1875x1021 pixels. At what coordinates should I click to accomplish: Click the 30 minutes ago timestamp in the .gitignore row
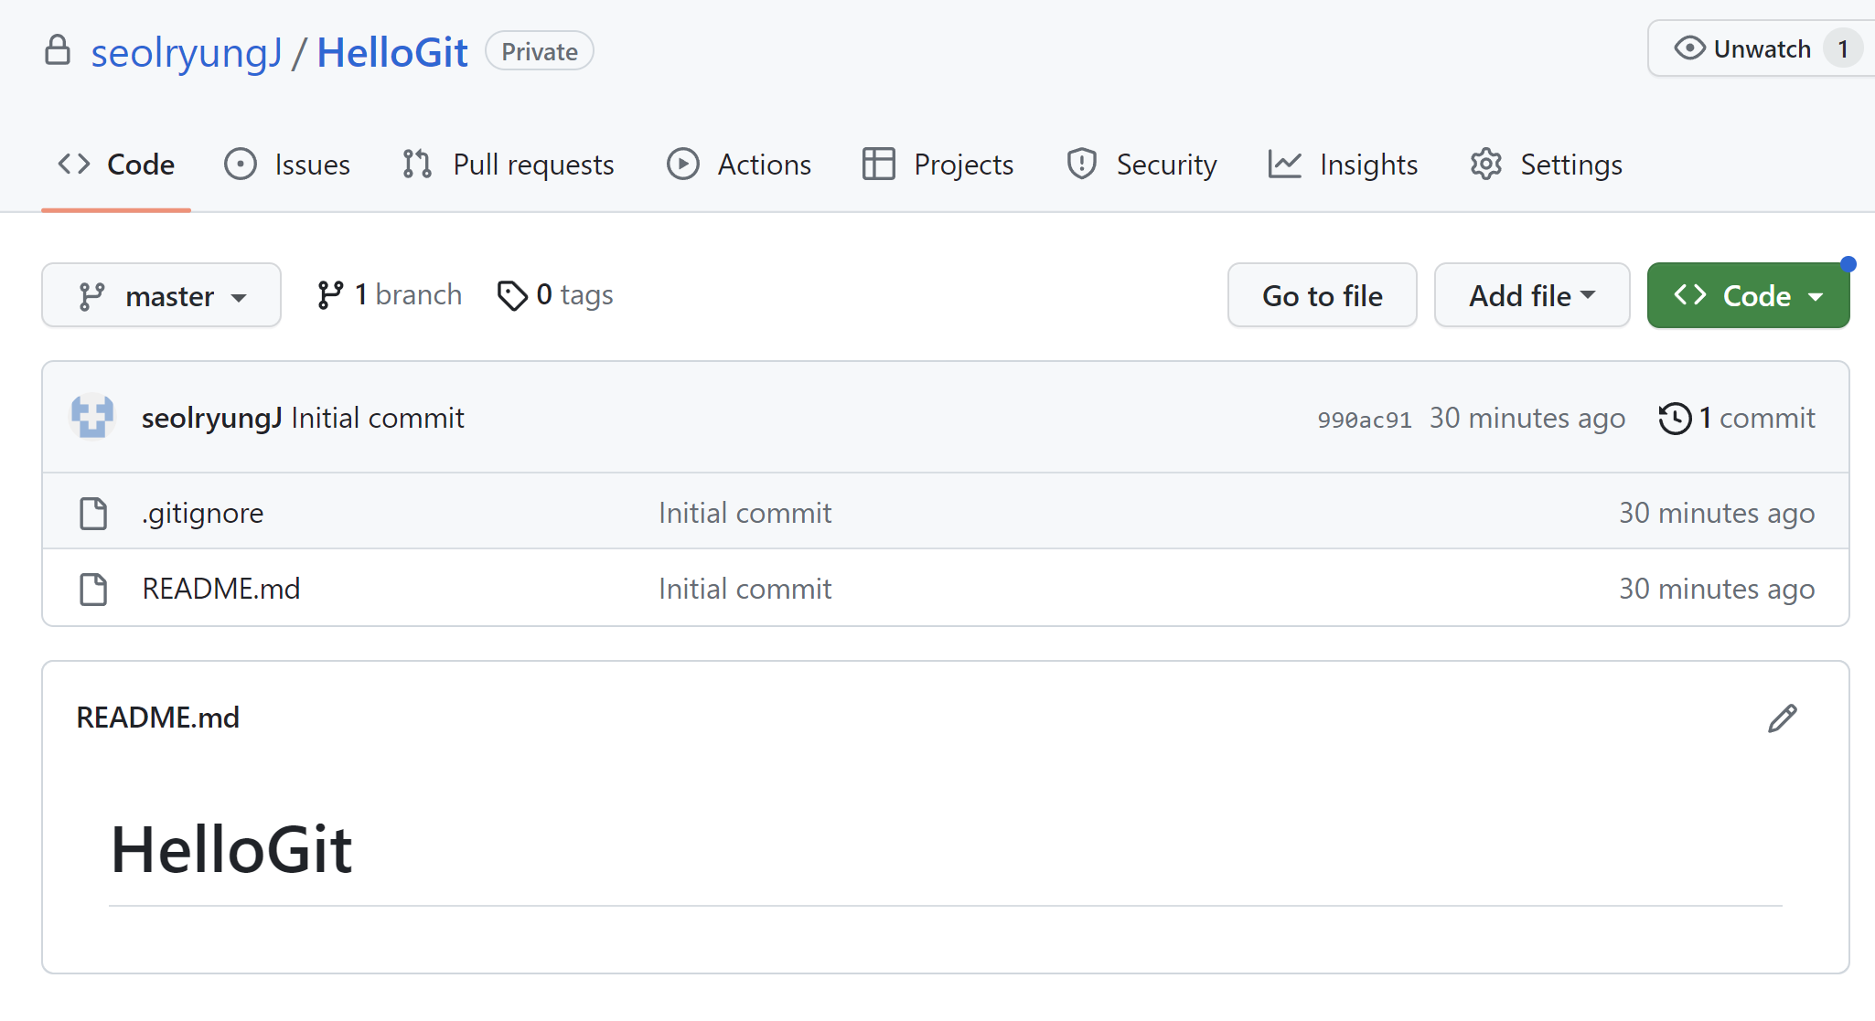click(x=1717, y=513)
